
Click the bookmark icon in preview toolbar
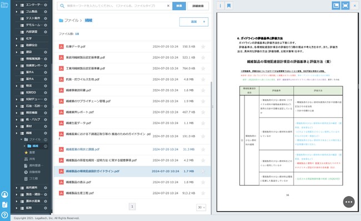click(229, 6)
